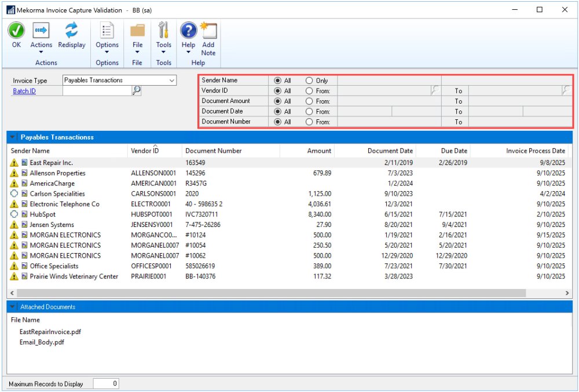
Task: Click the Redisplay refresh icon
Action: coord(71,31)
